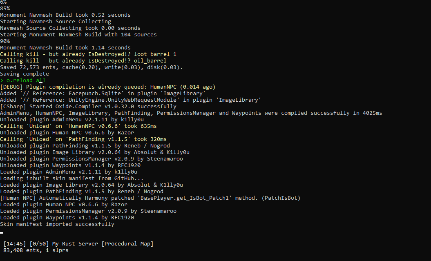Click the '[Human NPC] Automatically Harmony patched' line
This screenshot has height=261, width=431.
(150, 198)
